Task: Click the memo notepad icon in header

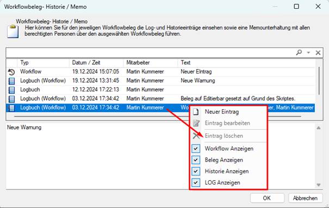Action: pyautogui.click(x=13, y=32)
